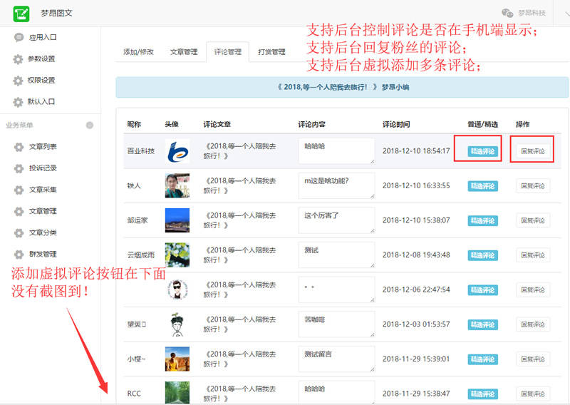The height and width of the screenshot is (405, 570).
Task: Click RCC's forest avatar thumbnail
Action: 177,393
